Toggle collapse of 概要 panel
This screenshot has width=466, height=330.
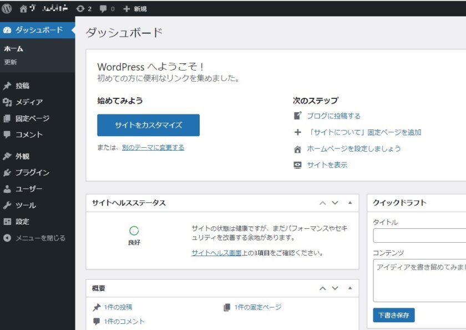pyautogui.click(x=350, y=288)
